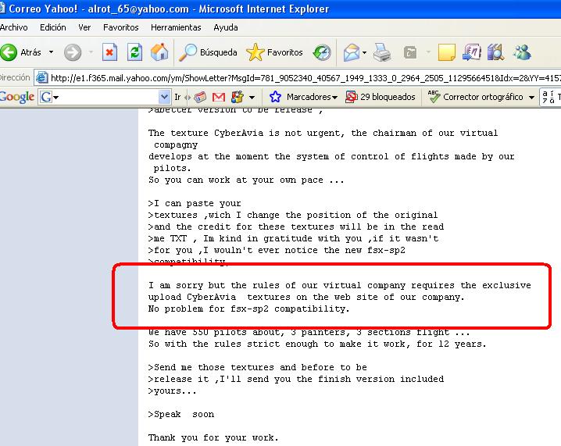The width and height of the screenshot is (561, 446).
Task: Click the Mail envelope icon
Action: [x=352, y=53]
